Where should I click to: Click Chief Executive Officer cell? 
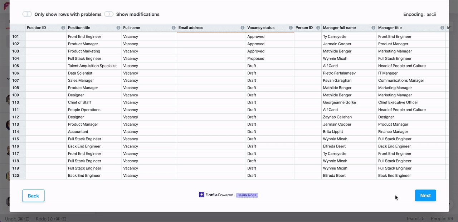click(x=411, y=102)
